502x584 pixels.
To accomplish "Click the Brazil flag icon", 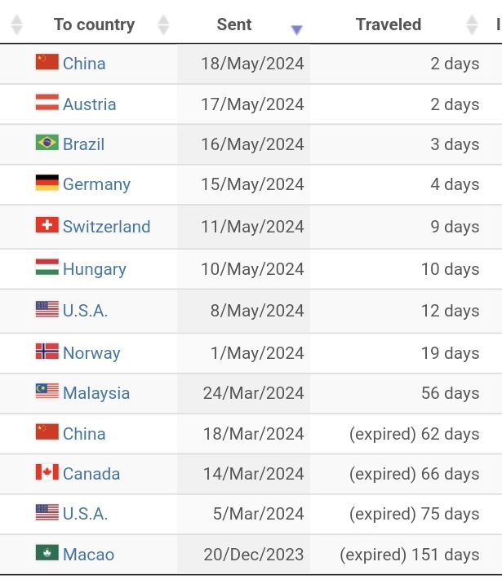I will tap(47, 142).
